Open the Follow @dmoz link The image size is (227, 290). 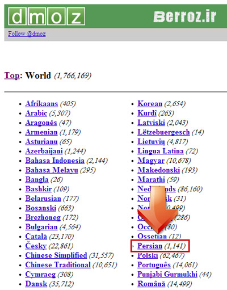27,34
